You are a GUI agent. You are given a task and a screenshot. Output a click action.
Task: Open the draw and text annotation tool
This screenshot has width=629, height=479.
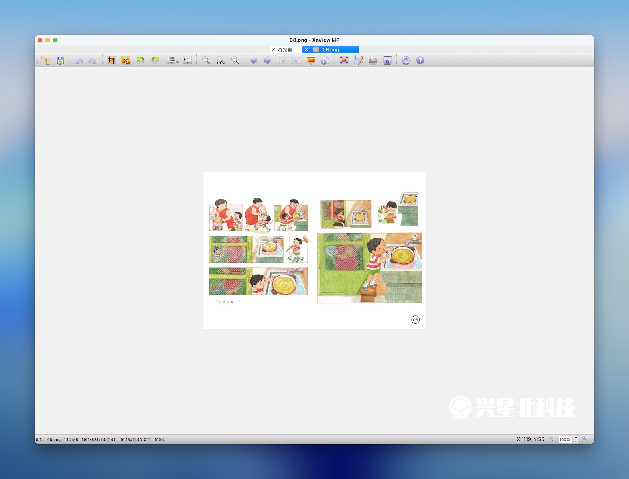pos(358,61)
